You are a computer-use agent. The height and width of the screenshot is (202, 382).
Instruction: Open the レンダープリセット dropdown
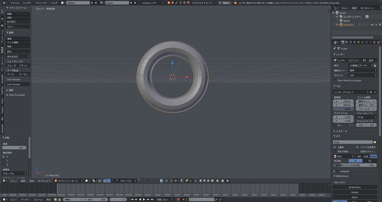point(351,92)
